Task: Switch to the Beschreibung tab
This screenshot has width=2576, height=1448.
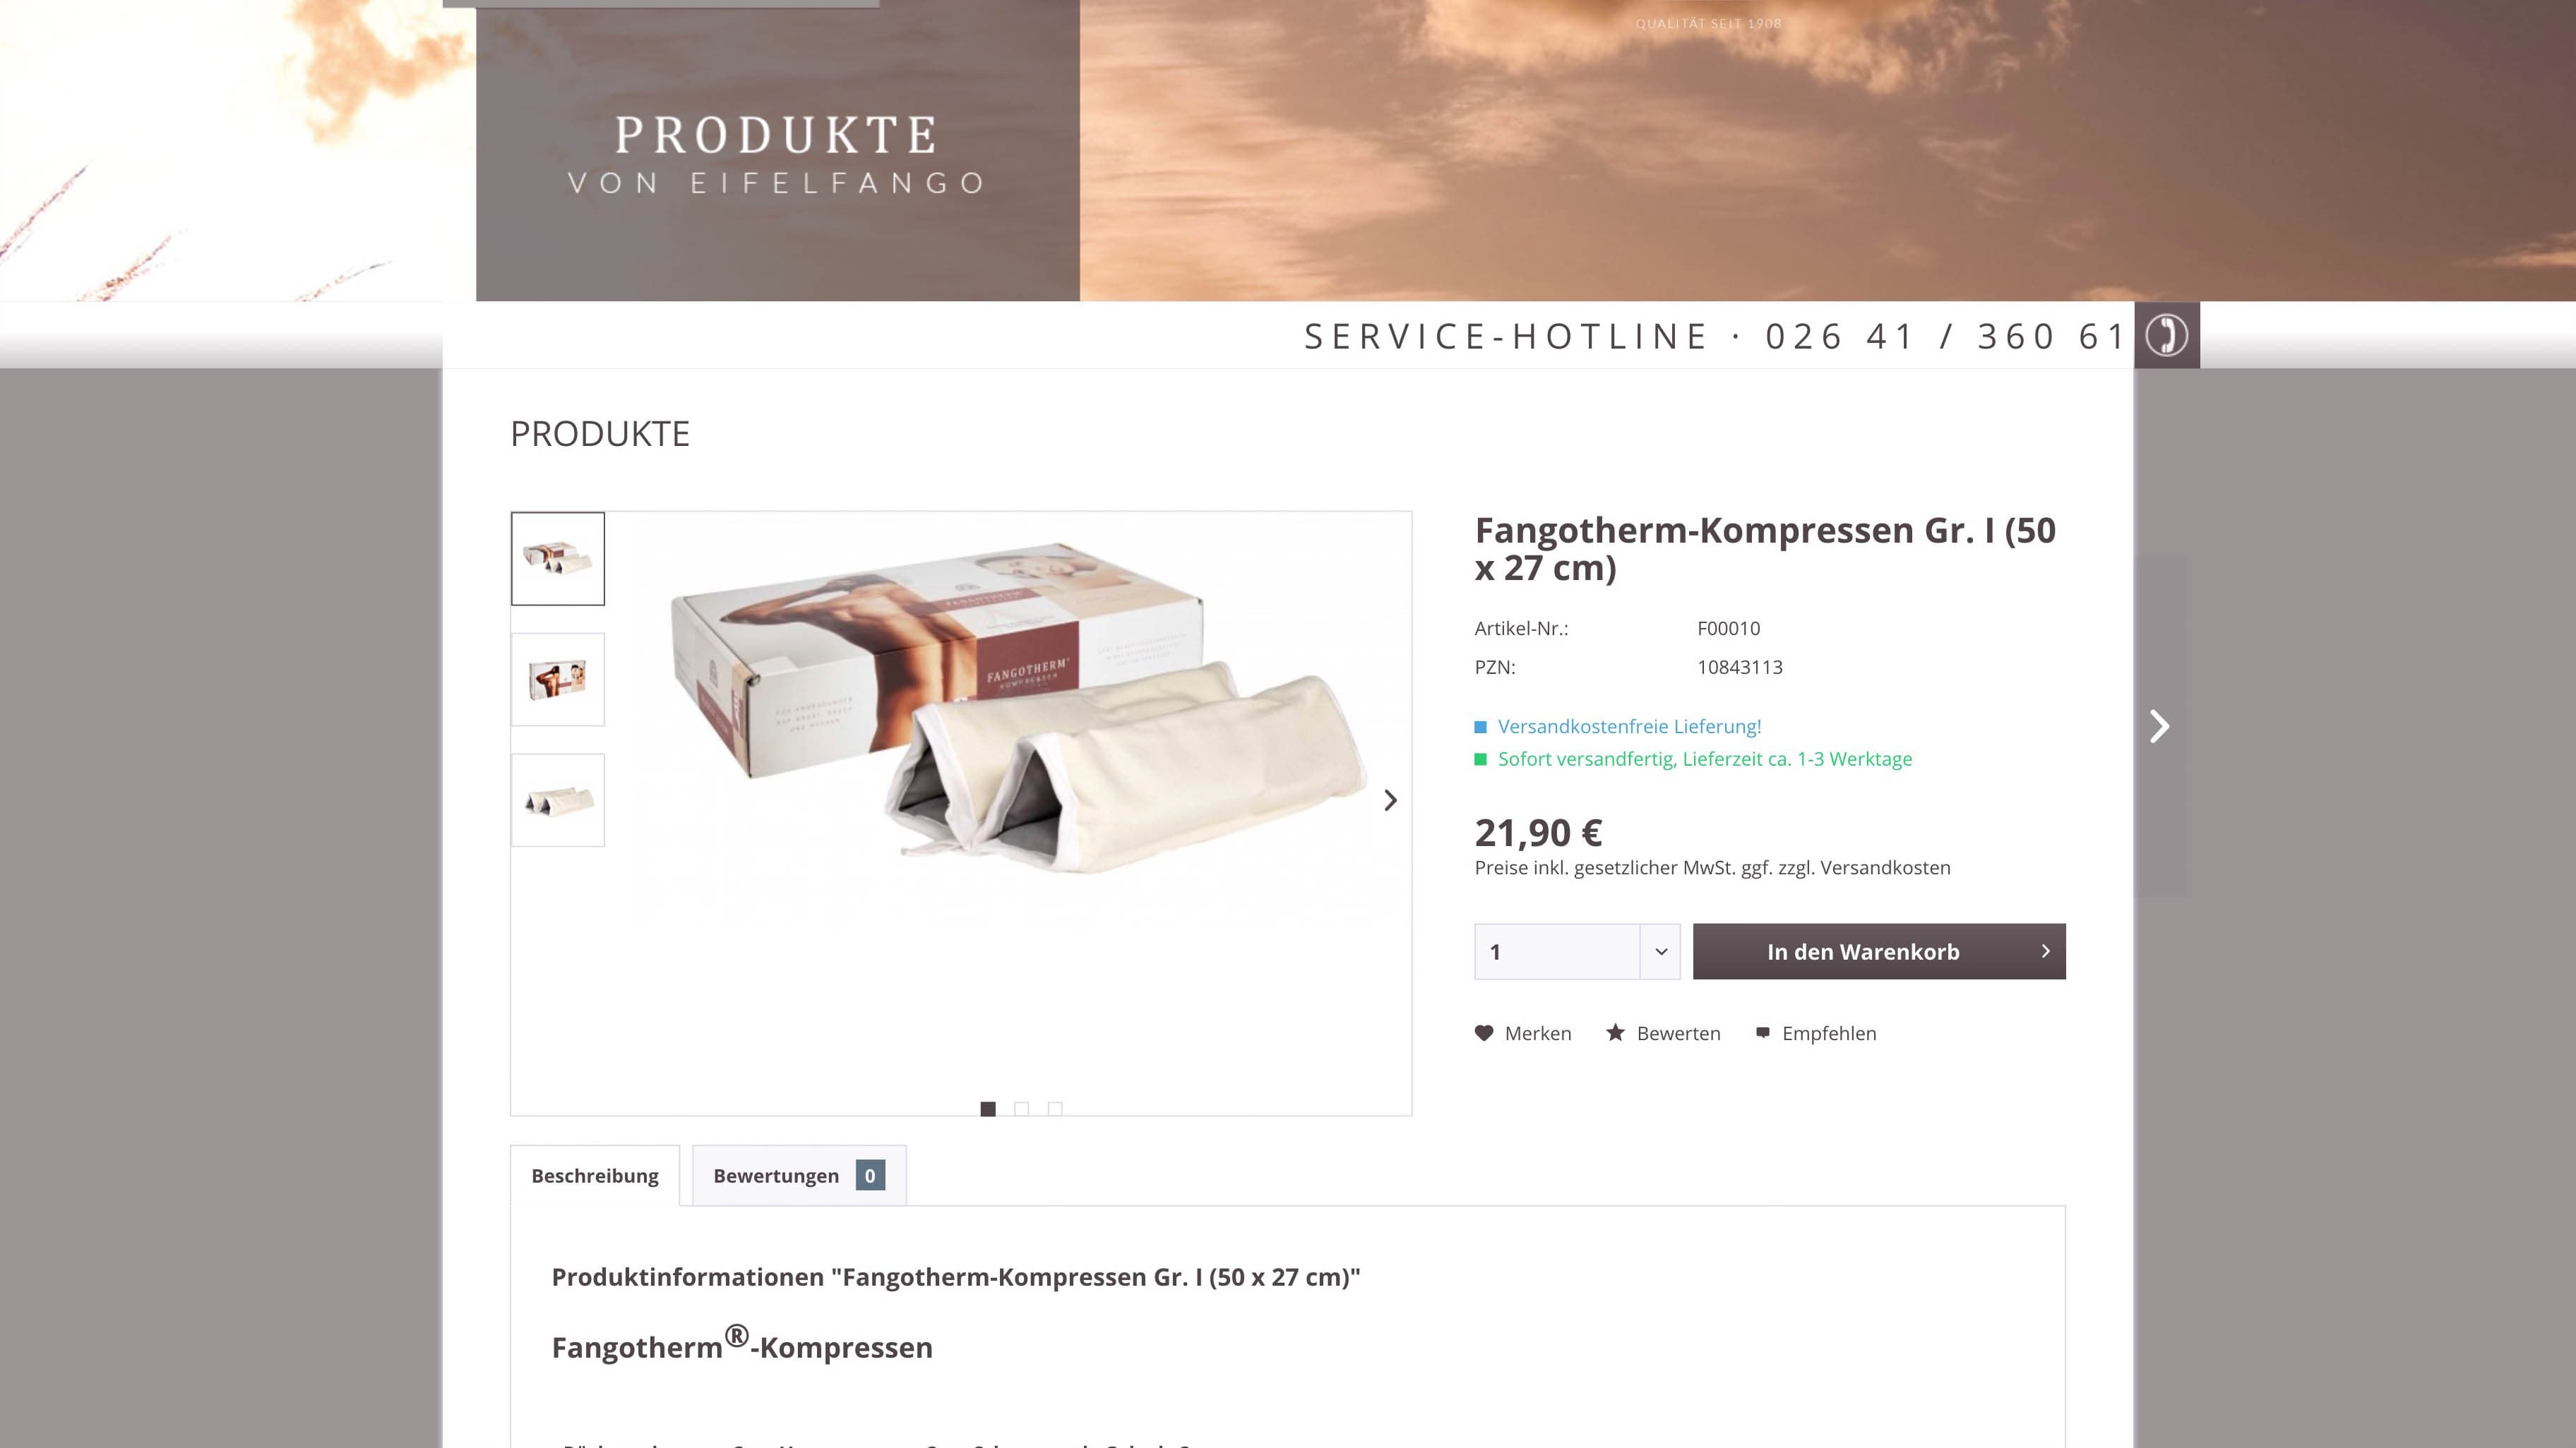Action: tap(595, 1175)
